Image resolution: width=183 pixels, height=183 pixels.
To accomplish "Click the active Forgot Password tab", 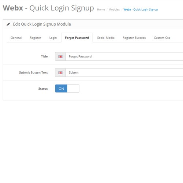I will [77, 38].
